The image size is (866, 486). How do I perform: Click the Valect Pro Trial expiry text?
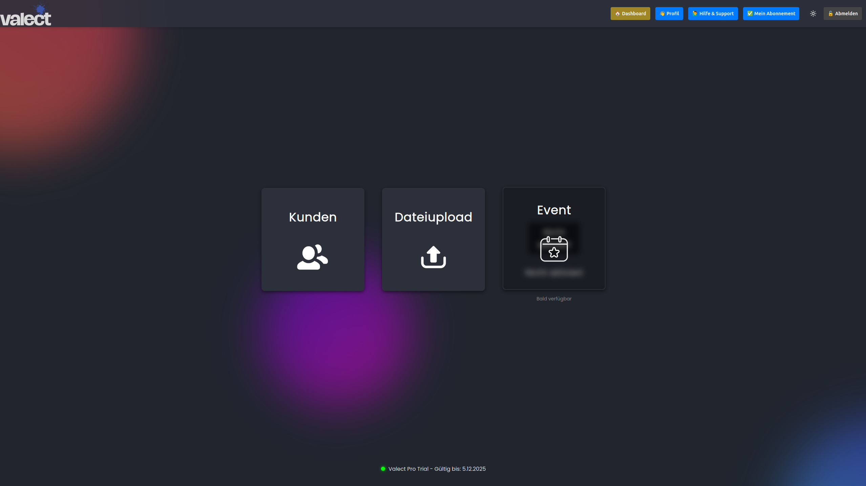pos(437,469)
